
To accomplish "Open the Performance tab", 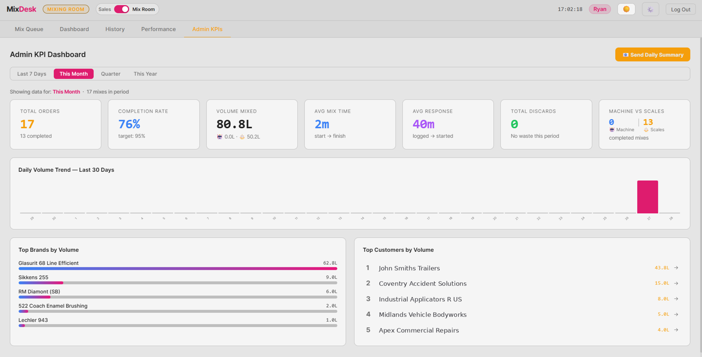I will tap(158, 29).
